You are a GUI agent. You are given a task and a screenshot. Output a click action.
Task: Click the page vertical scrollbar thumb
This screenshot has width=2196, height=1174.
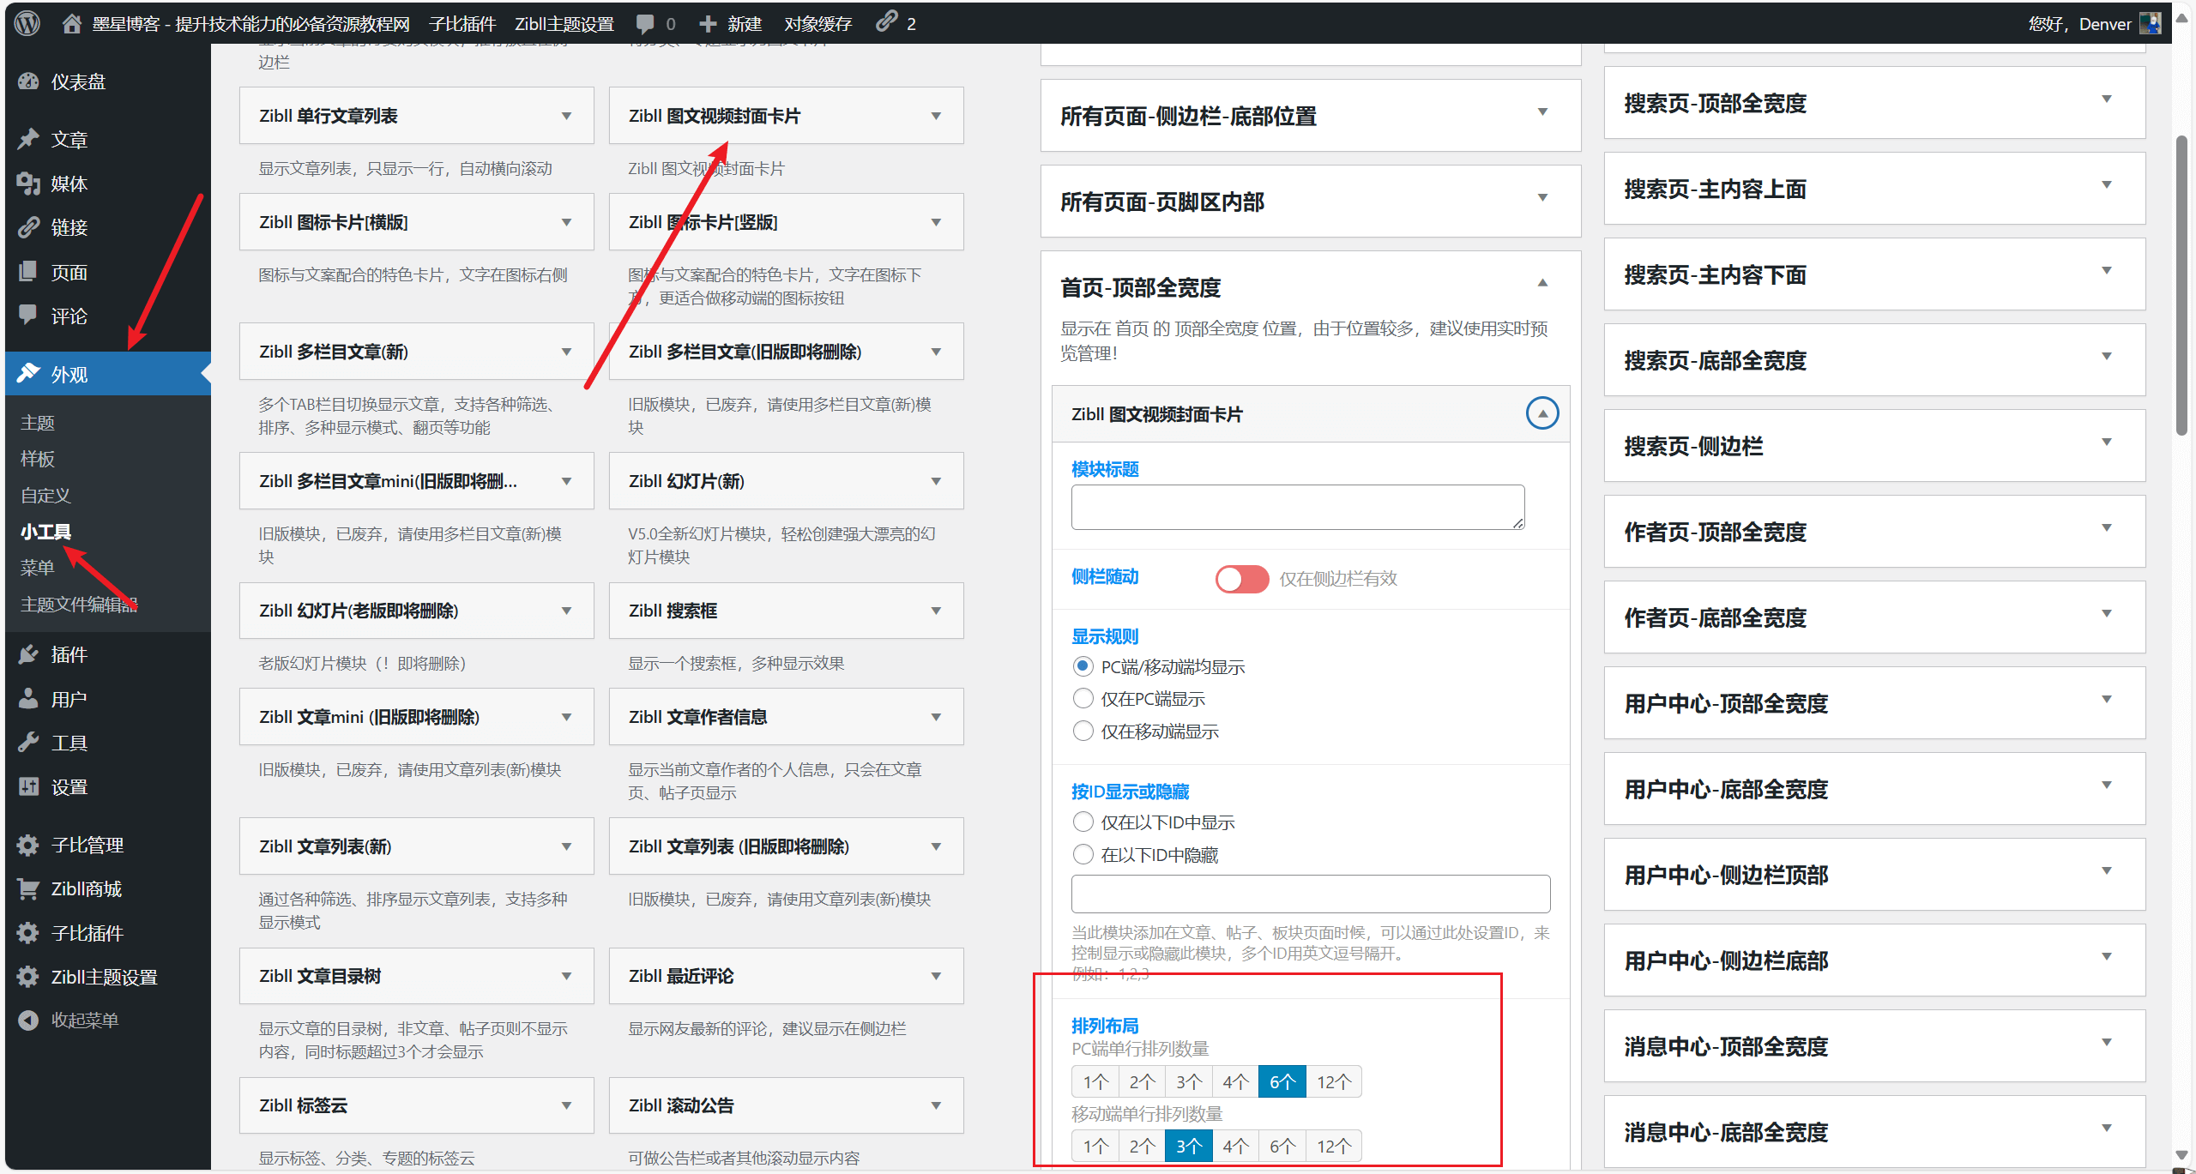point(2183,286)
